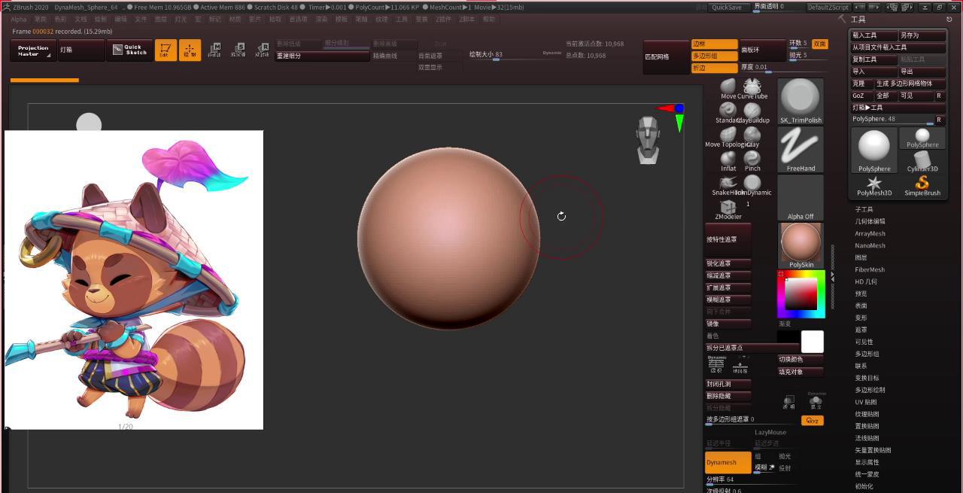Select the Move brush
The width and height of the screenshot is (963, 493).
(728, 89)
